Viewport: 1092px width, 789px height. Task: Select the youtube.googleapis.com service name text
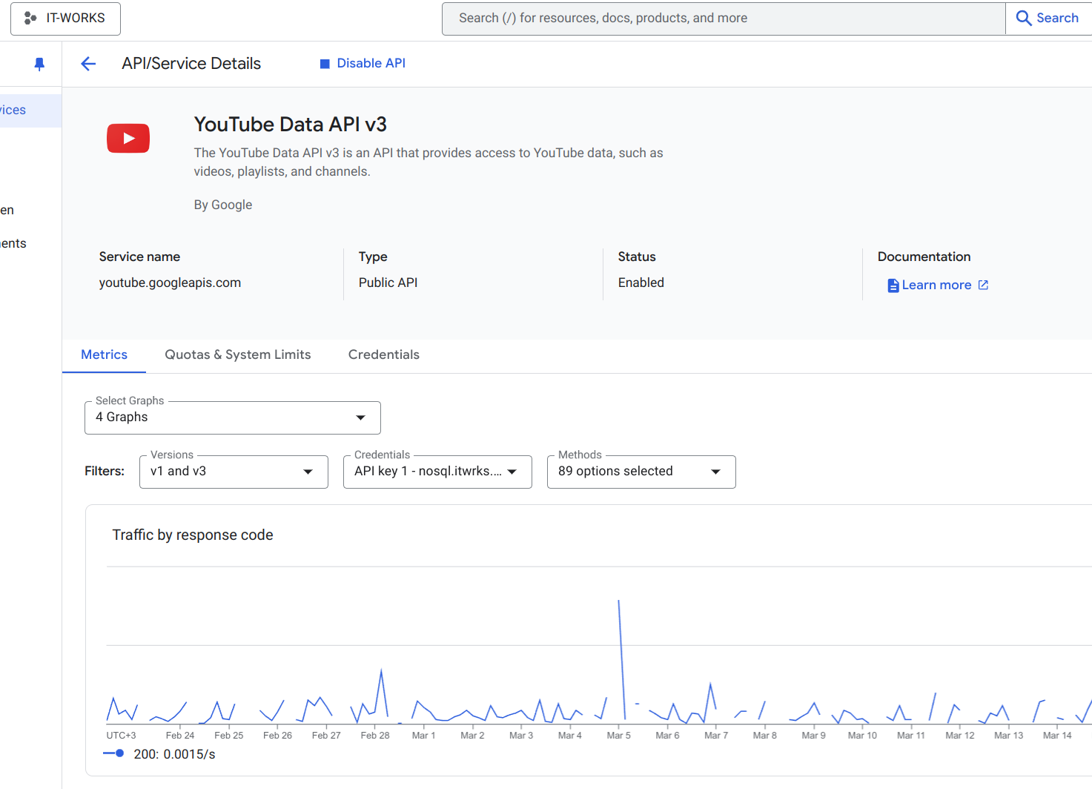pos(170,283)
